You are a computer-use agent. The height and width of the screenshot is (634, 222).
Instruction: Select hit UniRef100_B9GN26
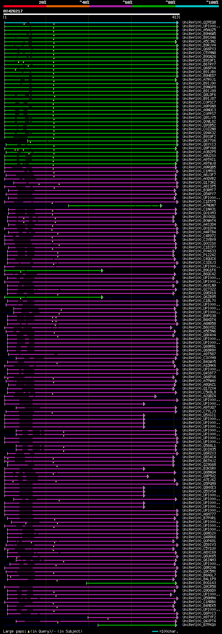point(199,57)
